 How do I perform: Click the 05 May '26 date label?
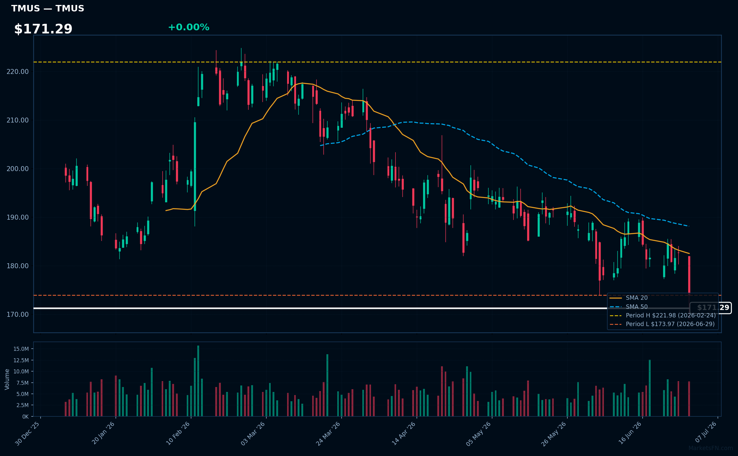click(x=479, y=433)
